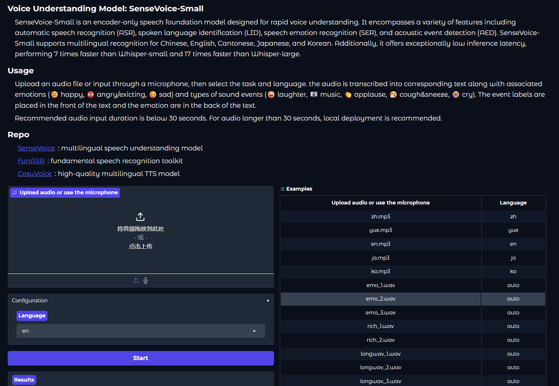Click the auto cell beside longwav_1.wav

click(x=513, y=354)
